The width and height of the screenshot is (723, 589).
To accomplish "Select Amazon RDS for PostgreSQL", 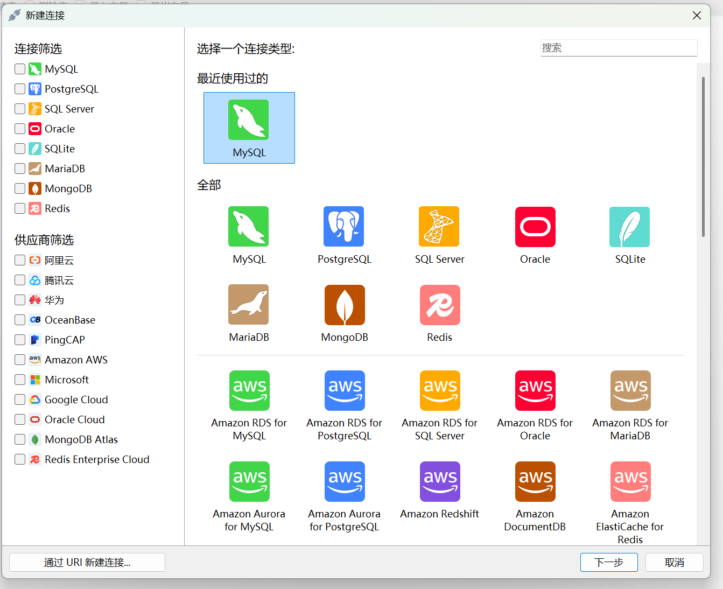I will (345, 391).
